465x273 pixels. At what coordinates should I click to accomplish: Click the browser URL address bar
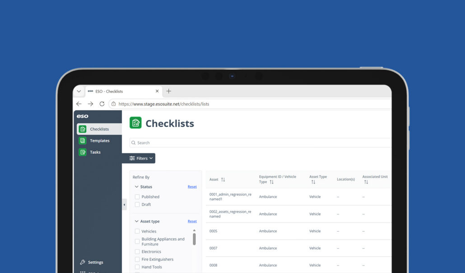click(x=251, y=104)
